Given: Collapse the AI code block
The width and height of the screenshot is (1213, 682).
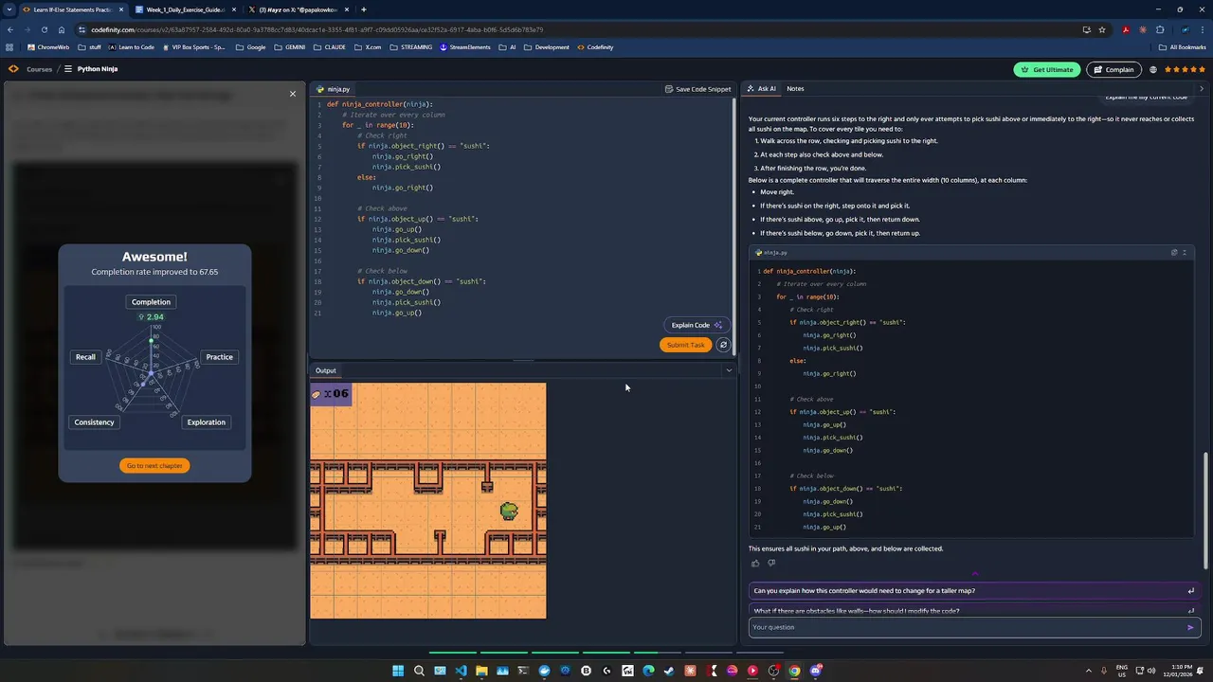Looking at the screenshot, I should [x=1184, y=253].
